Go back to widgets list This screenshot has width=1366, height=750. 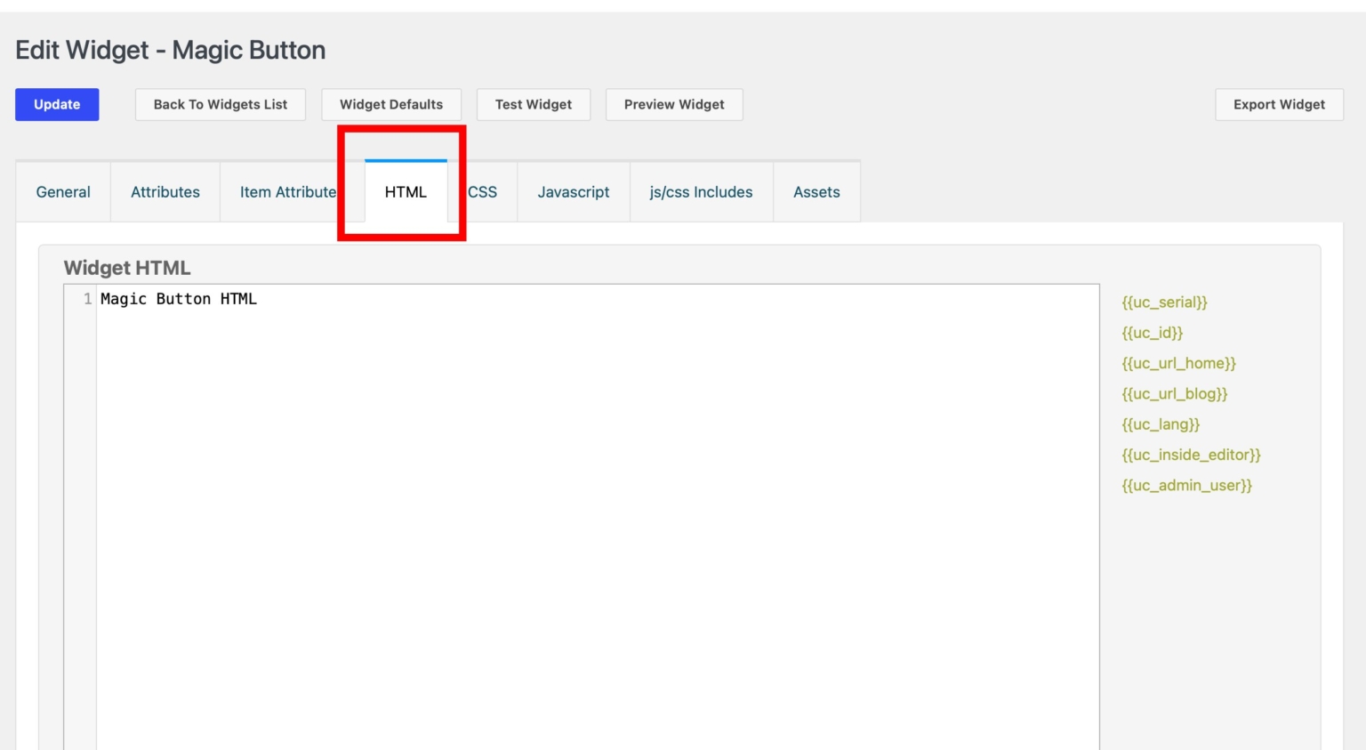pyautogui.click(x=221, y=104)
